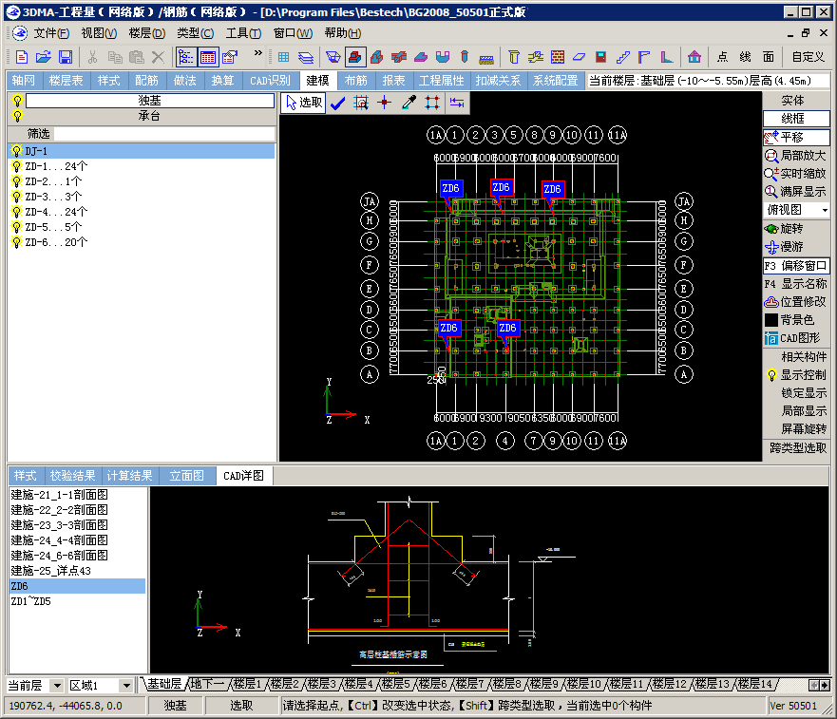Toggle lightbulb for ZD-2...1个

(16, 181)
